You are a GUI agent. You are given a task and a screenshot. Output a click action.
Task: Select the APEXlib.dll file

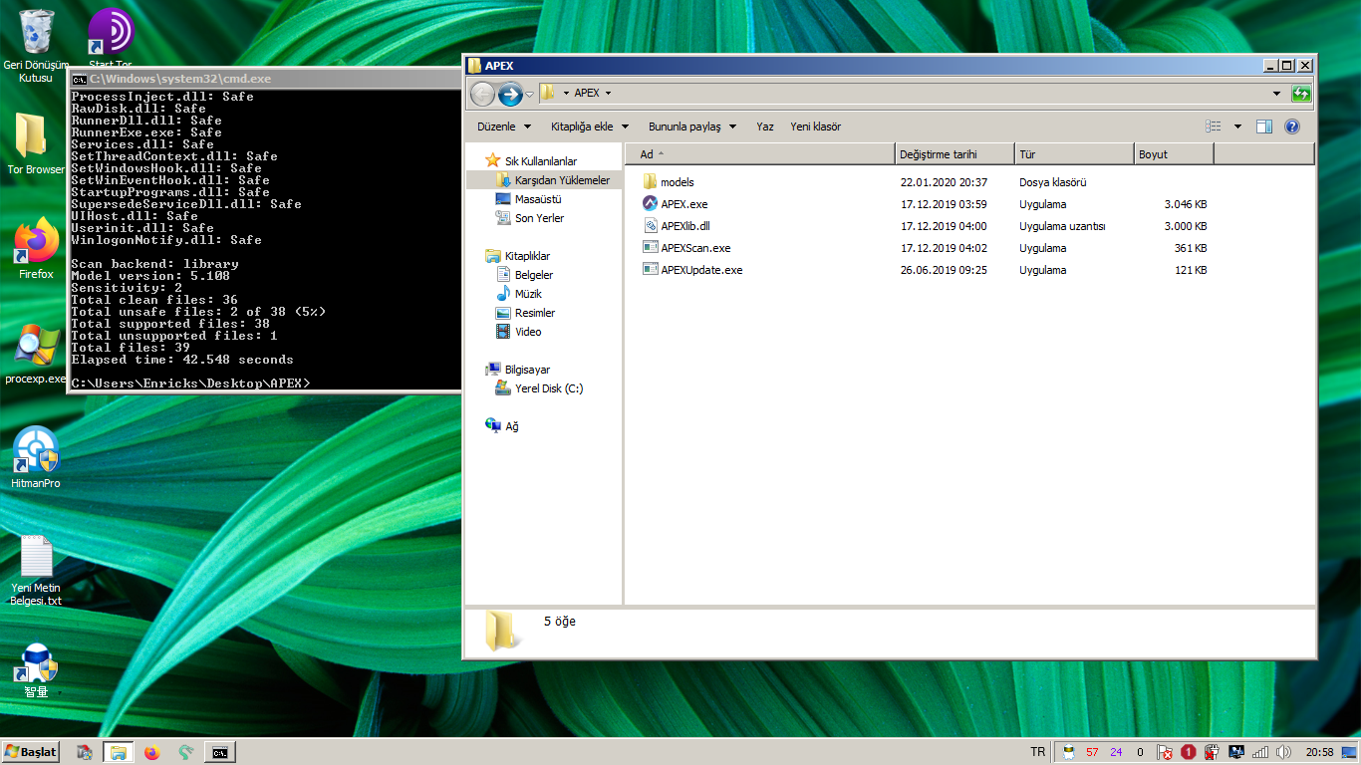coord(684,226)
